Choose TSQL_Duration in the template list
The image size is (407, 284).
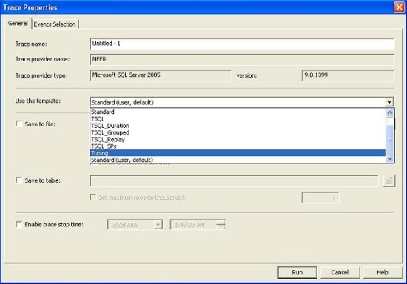(x=238, y=126)
